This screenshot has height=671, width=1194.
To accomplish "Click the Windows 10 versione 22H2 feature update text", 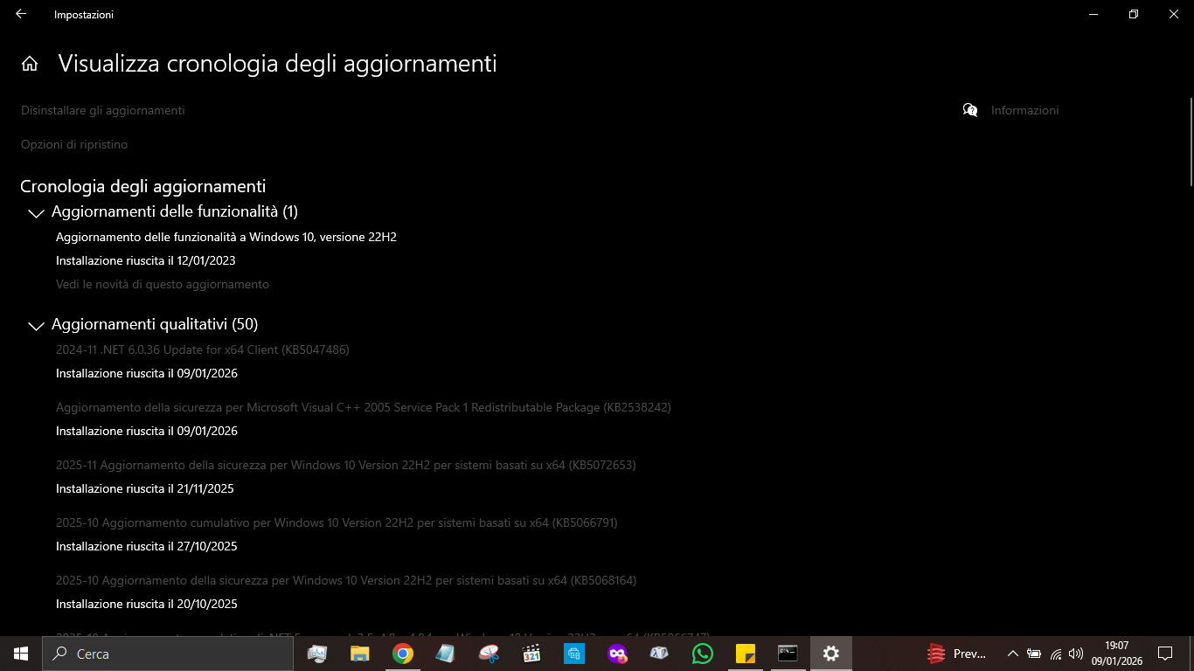I will pyautogui.click(x=226, y=237).
